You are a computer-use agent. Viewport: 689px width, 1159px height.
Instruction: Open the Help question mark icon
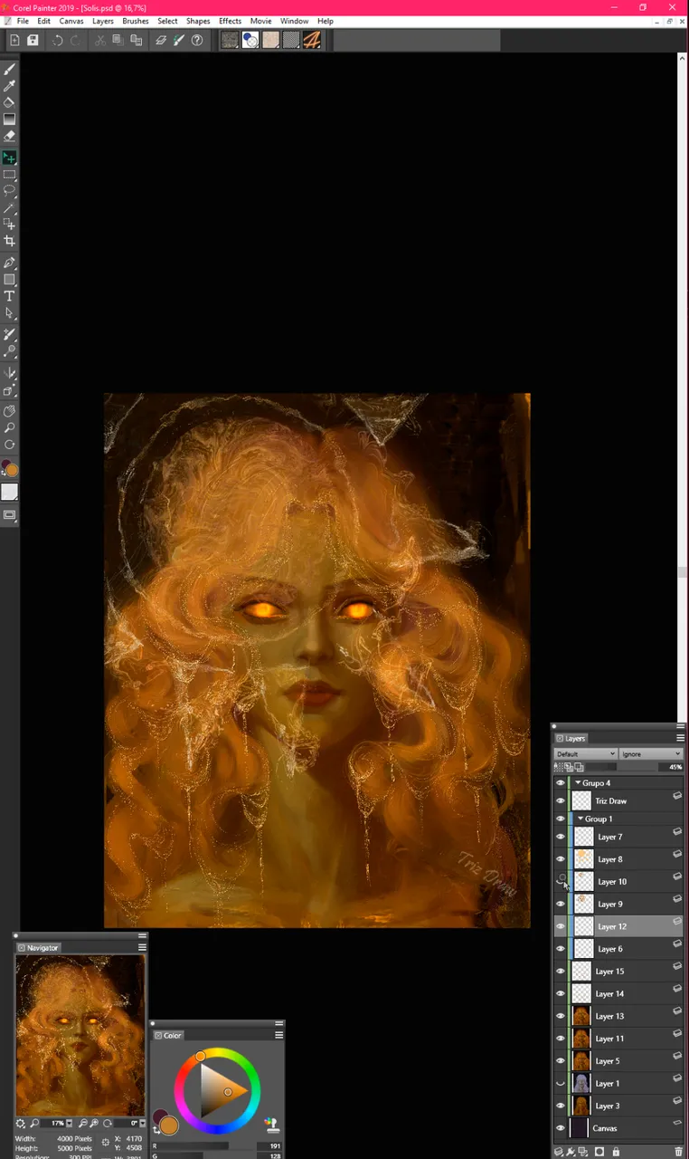(196, 40)
